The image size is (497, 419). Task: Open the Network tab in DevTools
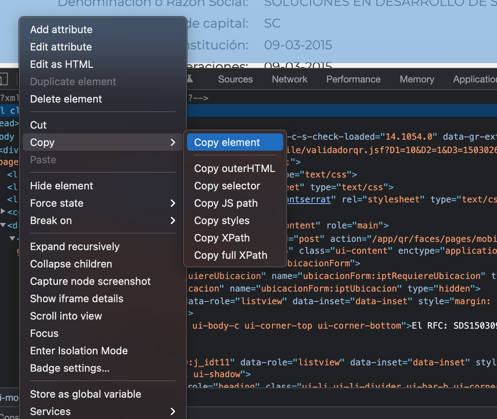click(290, 79)
